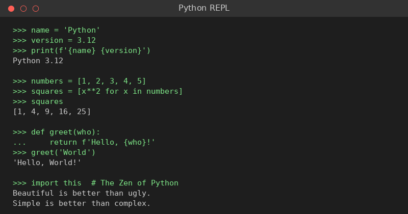Close the Python REPL window
408x214 pixels.
[x=11, y=9]
